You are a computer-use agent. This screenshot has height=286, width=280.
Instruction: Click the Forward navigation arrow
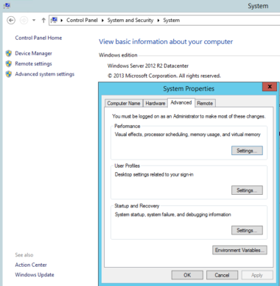[x=24, y=20]
